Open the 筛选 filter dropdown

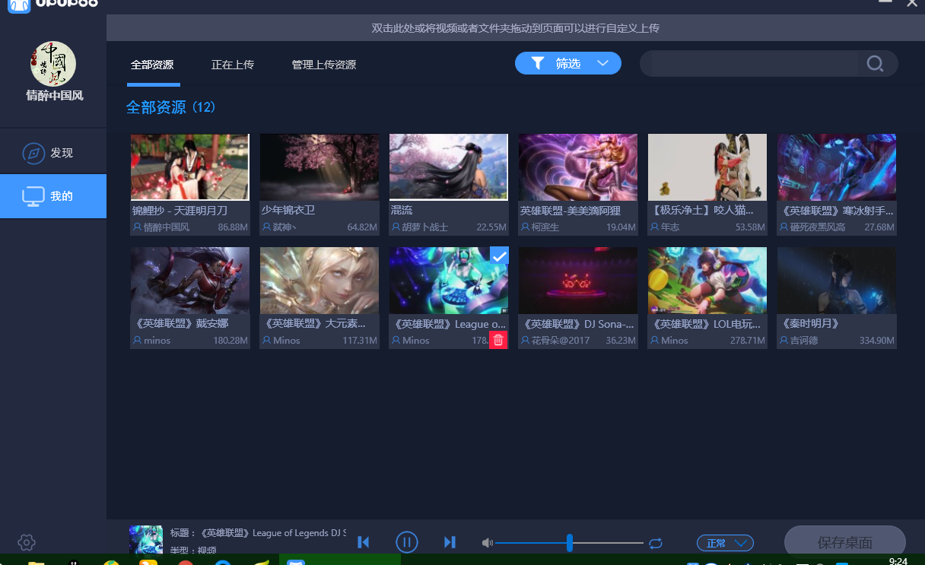(568, 64)
